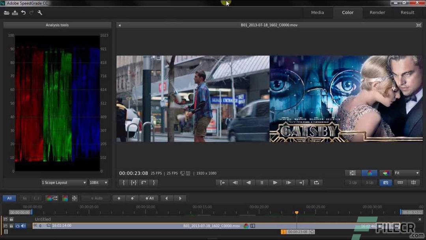Add a keyframe with the diamond icon
Viewport: 426px width, 240px height.
[119, 198]
